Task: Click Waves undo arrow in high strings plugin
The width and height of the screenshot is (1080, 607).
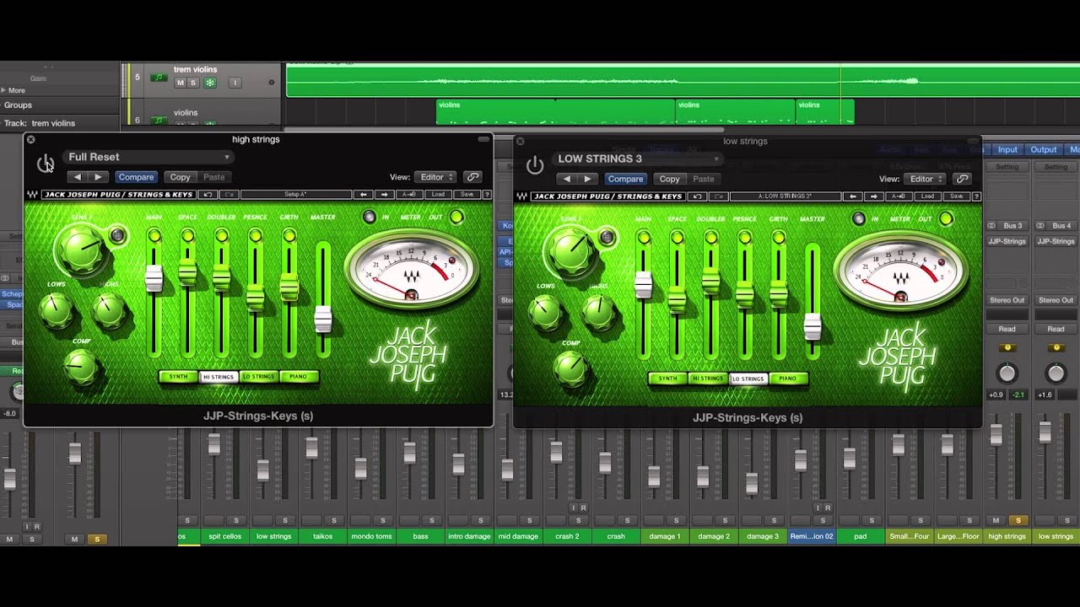Action: (x=208, y=195)
